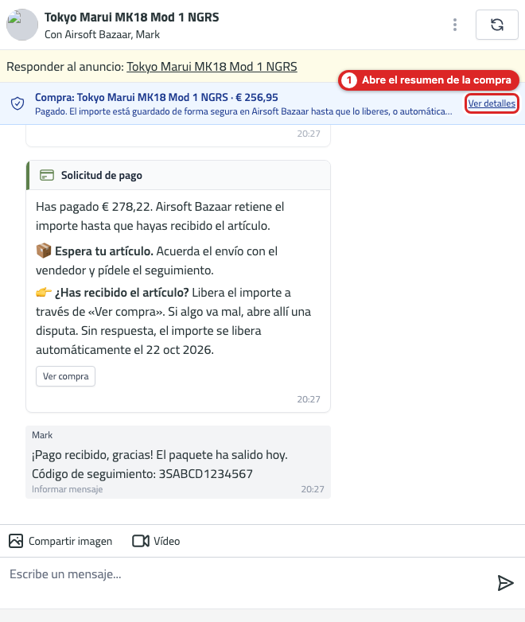Click the Compartir imagen label
The width and height of the screenshot is (525, 622).
click(70, 541)
